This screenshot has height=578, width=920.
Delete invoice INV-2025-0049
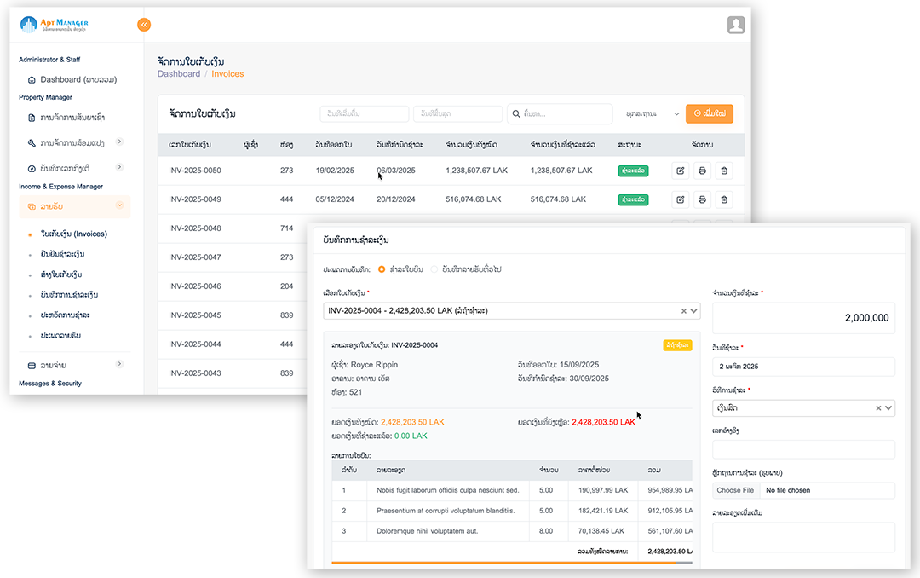pyautogui.click(x=724, y=199)
